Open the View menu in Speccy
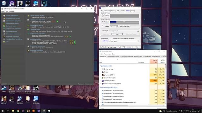Viewport: 202px width, 113px height. (x=7, y=11)
